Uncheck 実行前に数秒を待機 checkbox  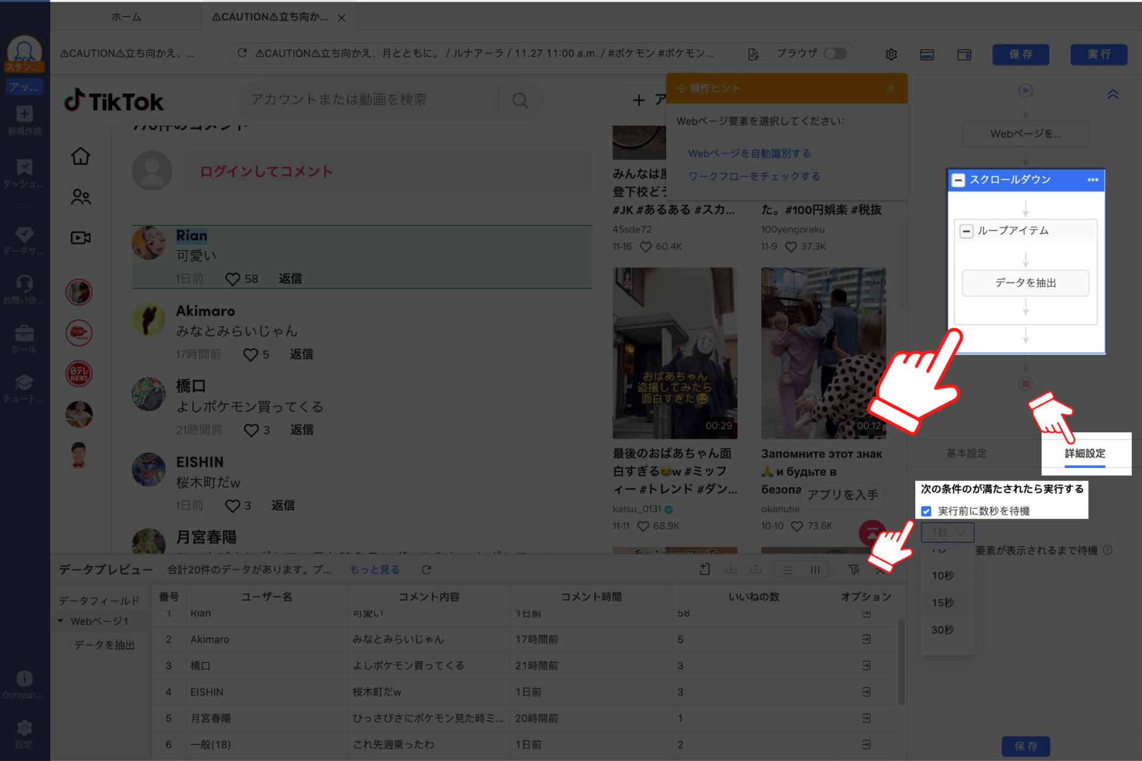click(926, 511)
